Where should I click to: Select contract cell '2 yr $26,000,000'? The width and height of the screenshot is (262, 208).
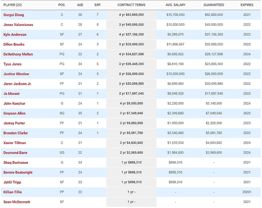(131, 74)
